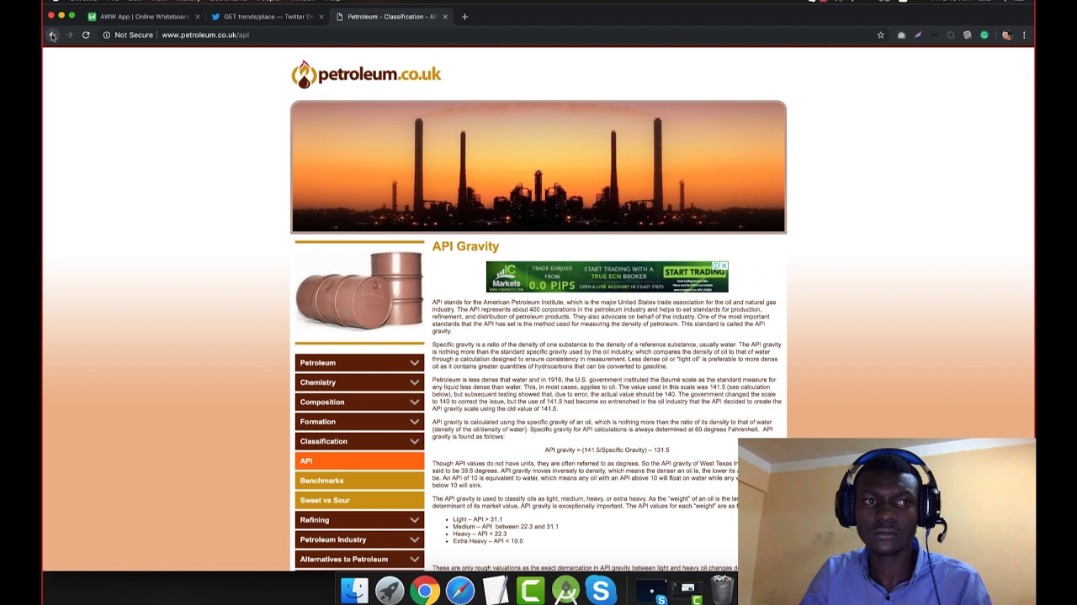Image resolution: width=1077 pixels, height=605 pixels.
Task: Click the 'Light – API > 31.1' bullet
Action: click(477, 519)
